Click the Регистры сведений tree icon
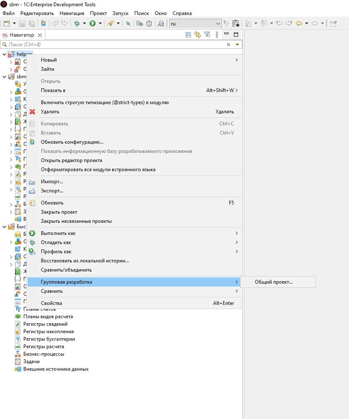Viewport: 349px width, 419px height. [18, 324]
